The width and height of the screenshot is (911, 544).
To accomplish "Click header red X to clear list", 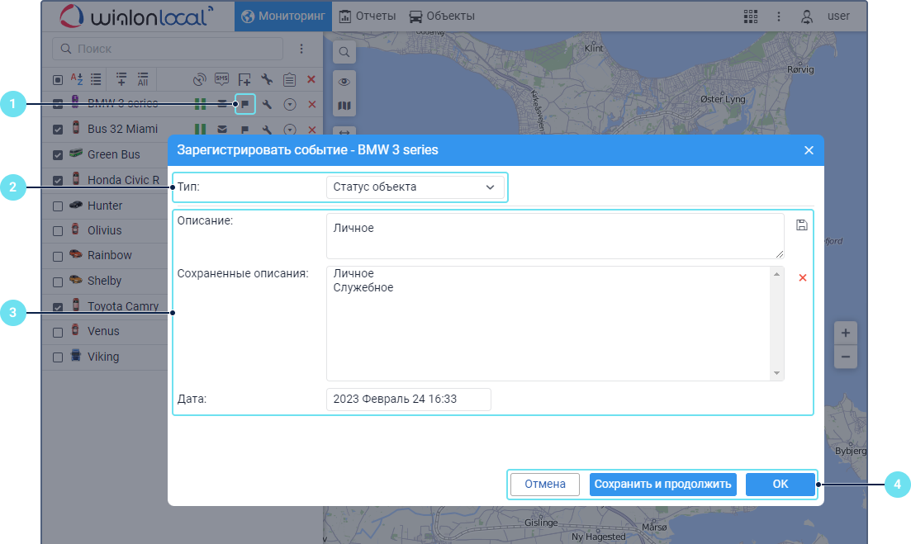I will pyautogui.click(x=311, y=79).
